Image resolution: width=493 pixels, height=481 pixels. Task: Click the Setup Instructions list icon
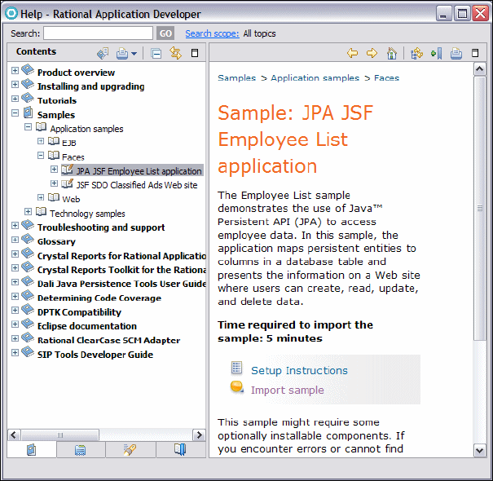(236, 368)
